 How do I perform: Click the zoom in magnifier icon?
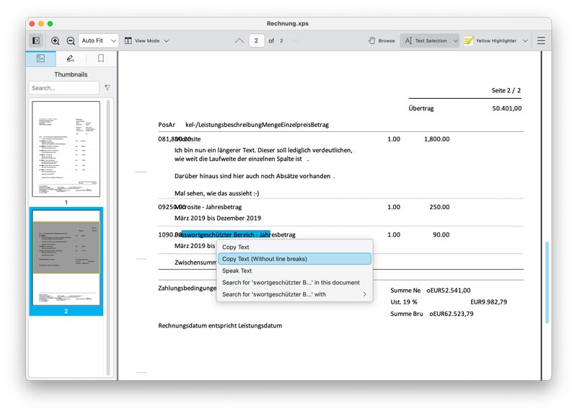tap(56, 40)
